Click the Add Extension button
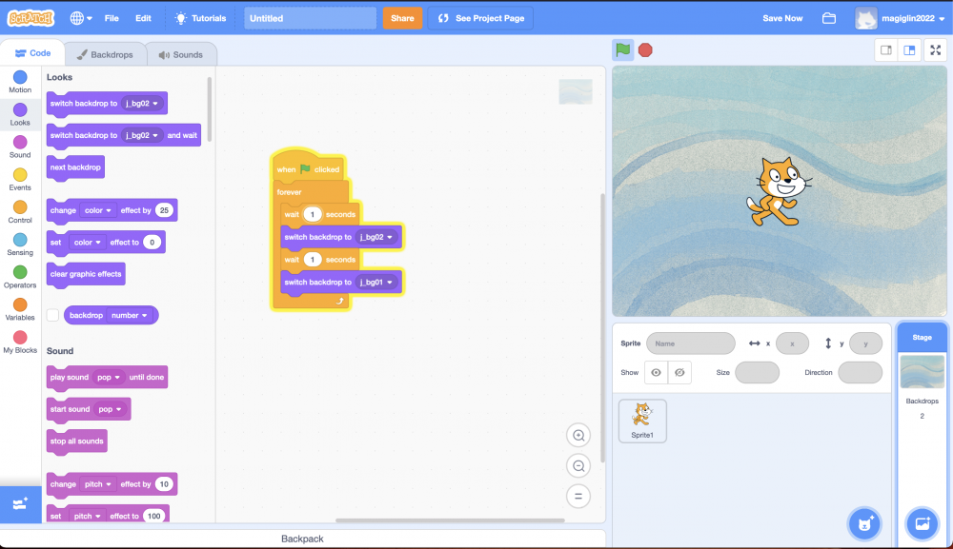 pos(20,504)
